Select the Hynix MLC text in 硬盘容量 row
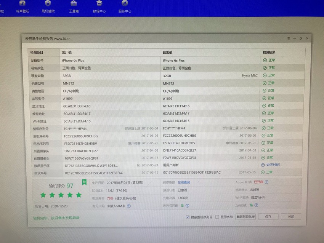This screenshot has width=324, height=243. [250, 75]
